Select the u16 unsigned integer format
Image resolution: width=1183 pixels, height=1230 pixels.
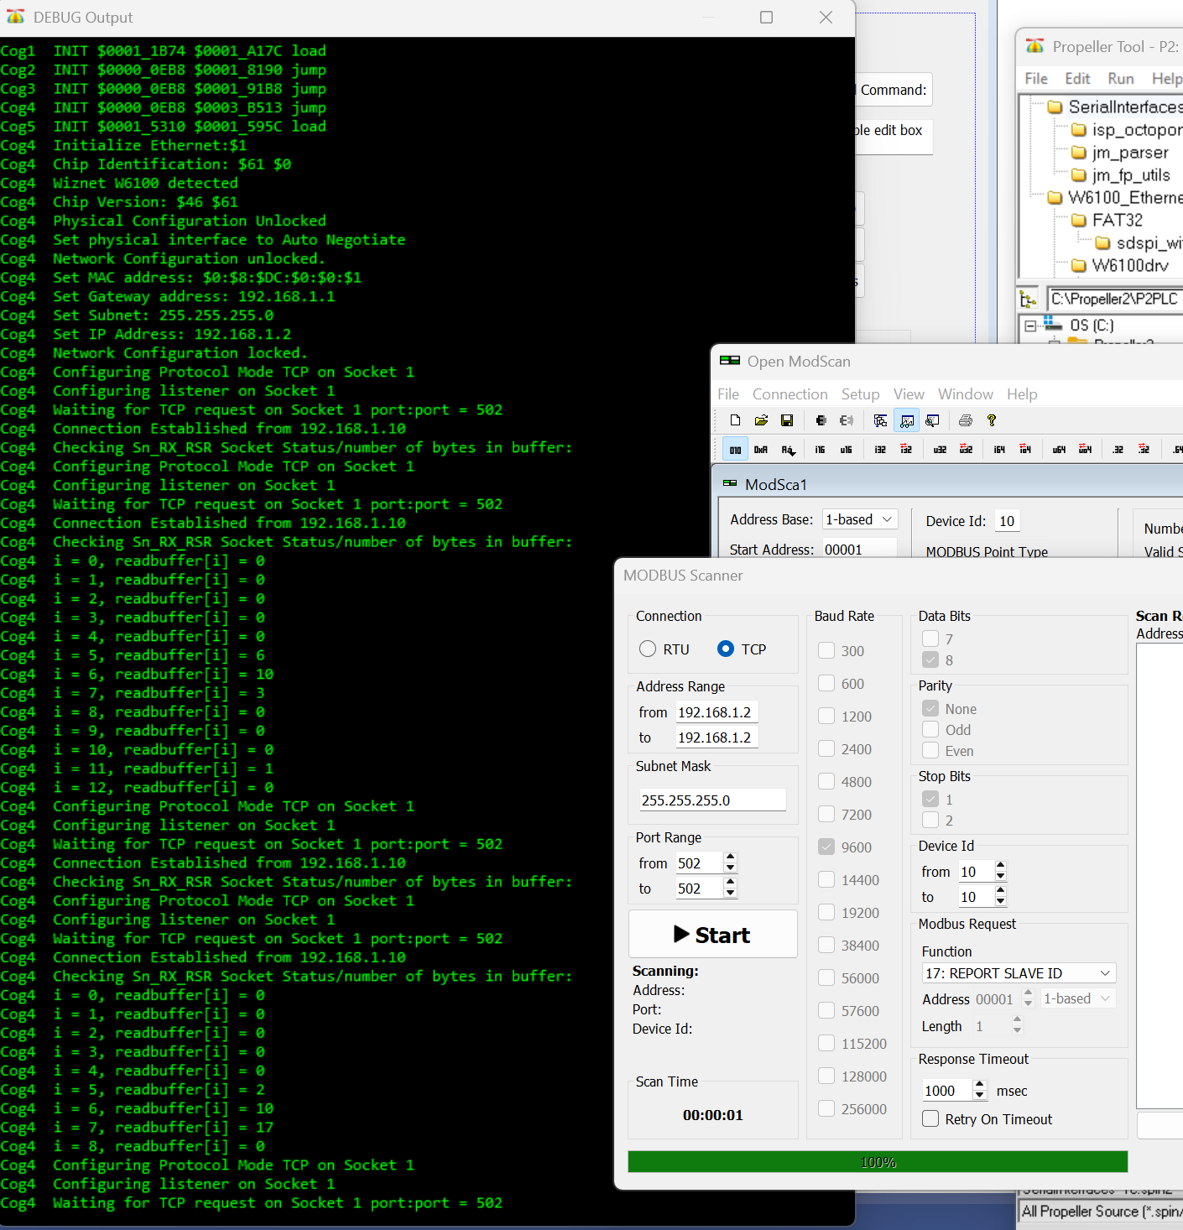click(x=846, y=450)
